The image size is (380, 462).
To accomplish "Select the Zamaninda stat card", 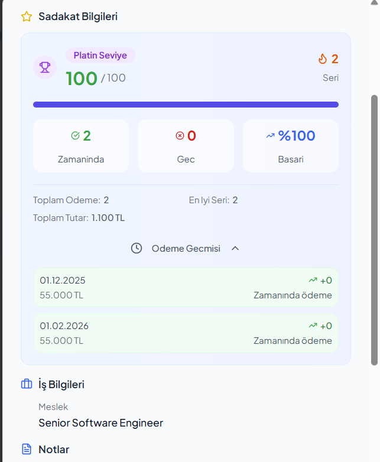I will [x=81, y=146].
